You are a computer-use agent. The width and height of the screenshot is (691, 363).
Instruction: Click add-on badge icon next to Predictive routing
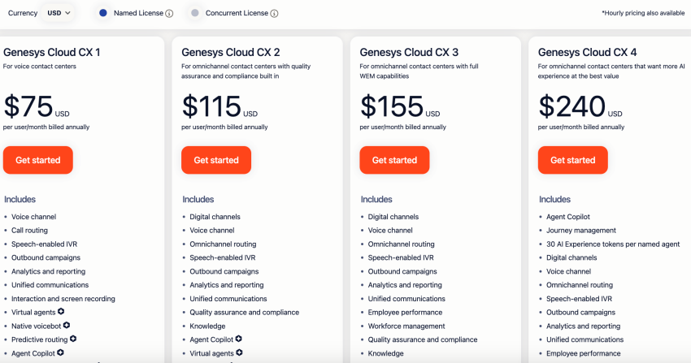coord(73,339)
